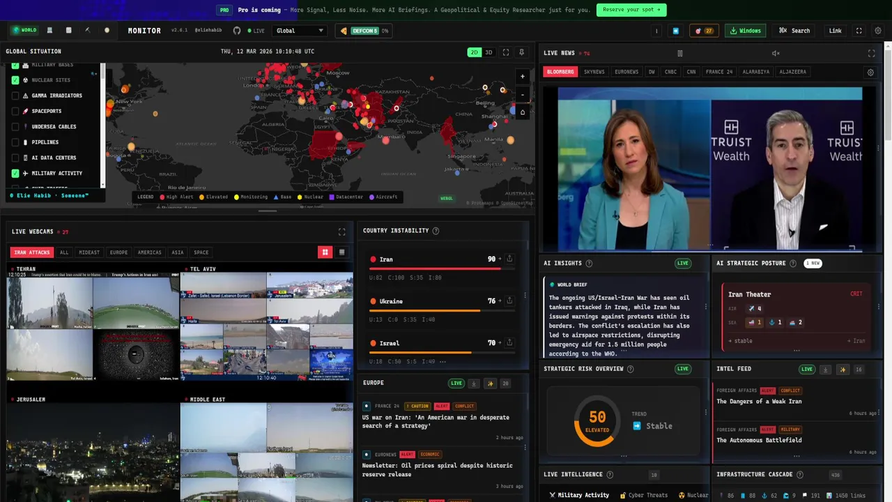Uncheck the Military Activity layer
Screen dimensions: 892x502
15,173
